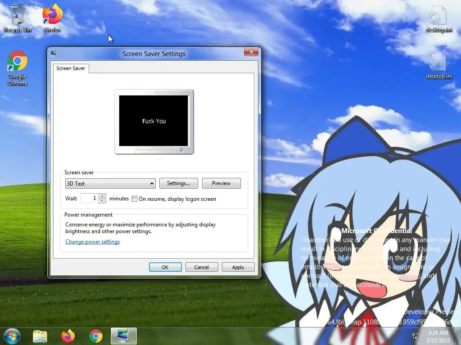Click the Apply button

238,267
